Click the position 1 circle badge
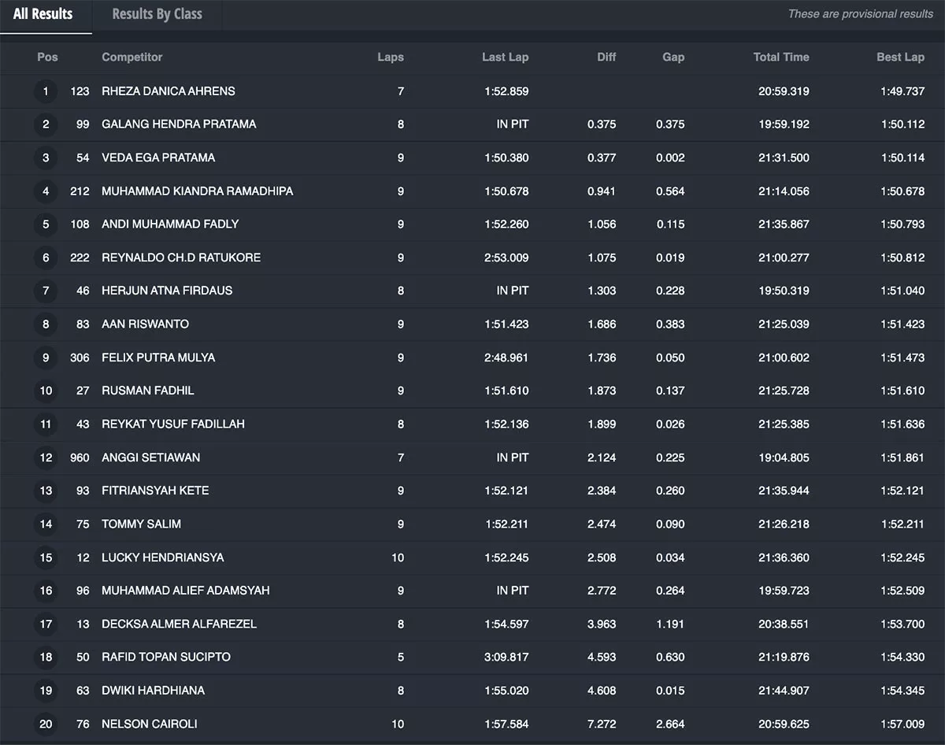This screenshot has width=945, height=745. click(46, 91)
